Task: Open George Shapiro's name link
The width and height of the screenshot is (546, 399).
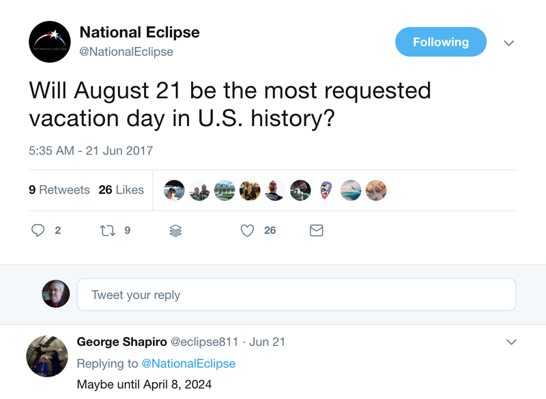Action: coord(117,342)
